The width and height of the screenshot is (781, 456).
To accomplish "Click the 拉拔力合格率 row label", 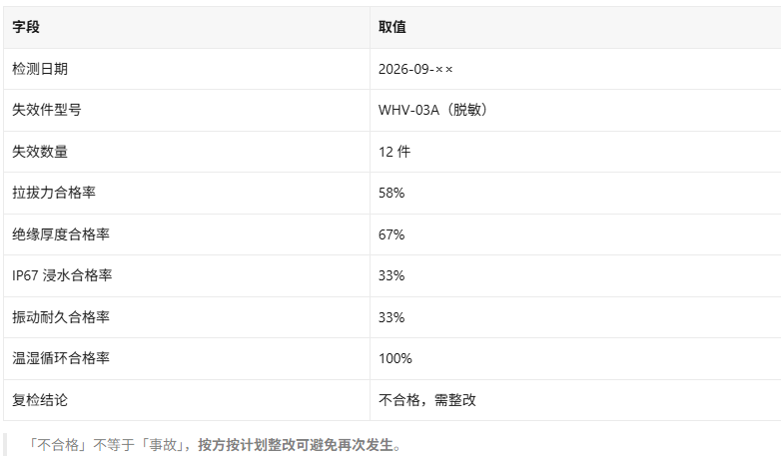I will point(54,194).
